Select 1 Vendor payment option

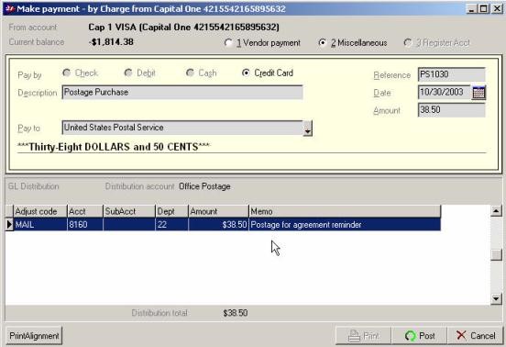click(x=262, y=42)
